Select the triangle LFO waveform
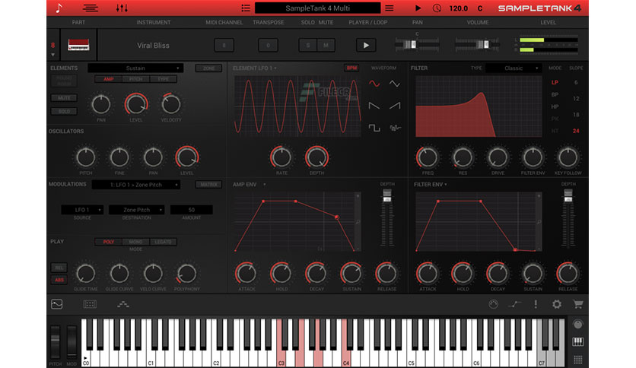 [395, 84]
